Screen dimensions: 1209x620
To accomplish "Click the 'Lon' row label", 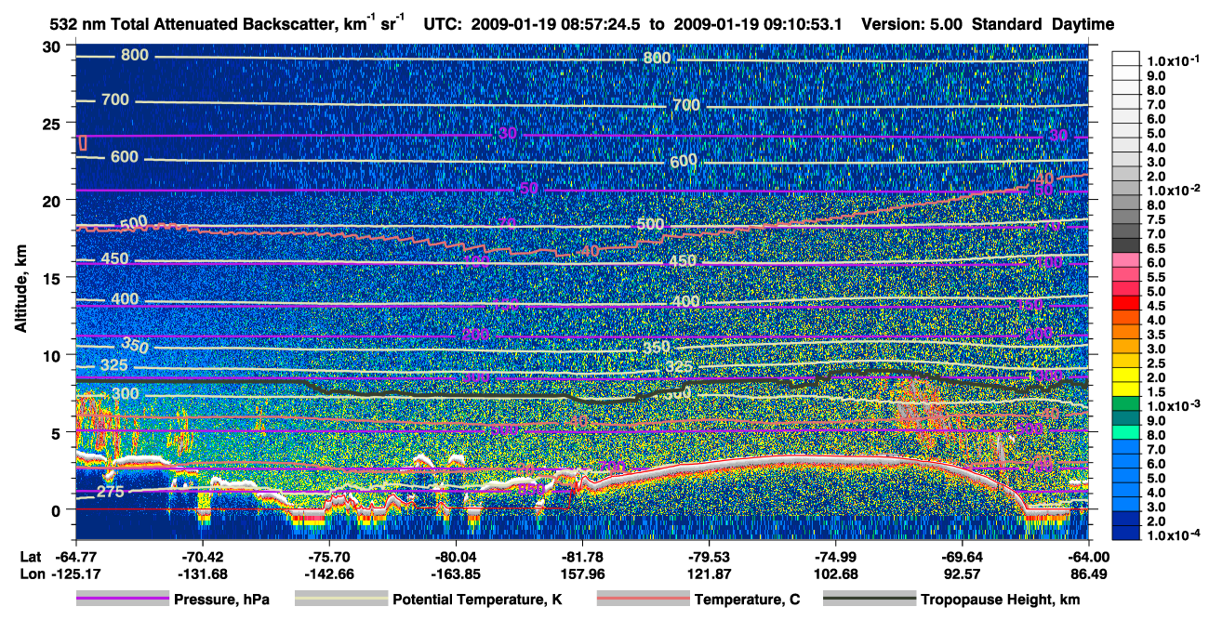I will [x=31, y=573].
